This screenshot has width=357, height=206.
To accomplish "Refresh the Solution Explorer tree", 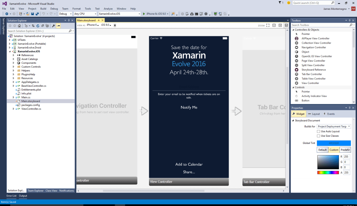I will (38, 26).
